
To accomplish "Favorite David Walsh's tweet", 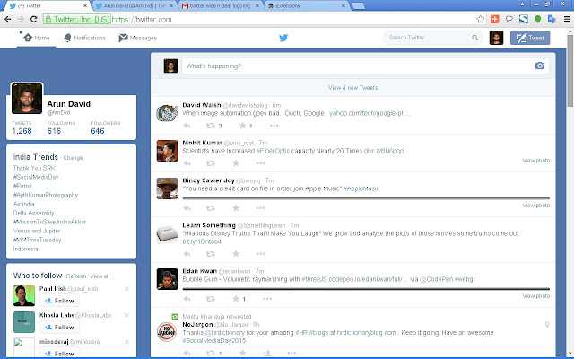I will point(242,126).
